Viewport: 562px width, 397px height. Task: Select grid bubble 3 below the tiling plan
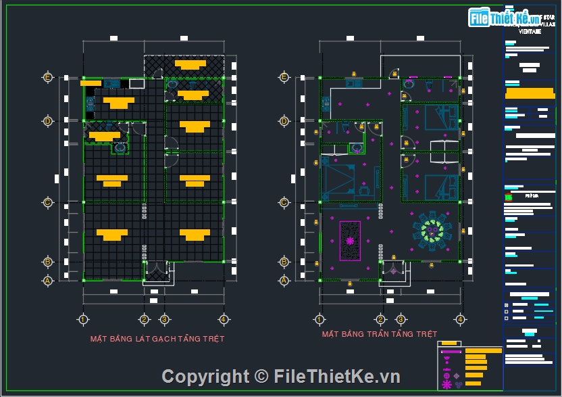point(164,319)
